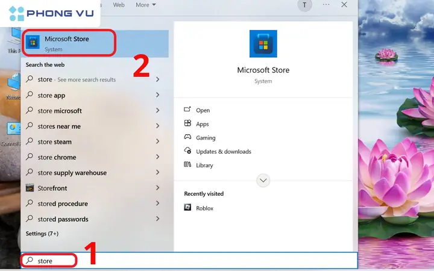Choose Open in Microsoft Store actions
Viewport: 434px width, 271px height.
pos(203,110)
